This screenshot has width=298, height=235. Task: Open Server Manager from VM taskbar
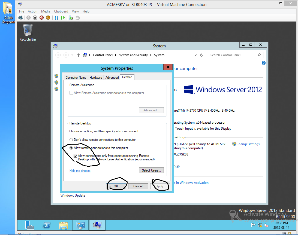(29, 225)
